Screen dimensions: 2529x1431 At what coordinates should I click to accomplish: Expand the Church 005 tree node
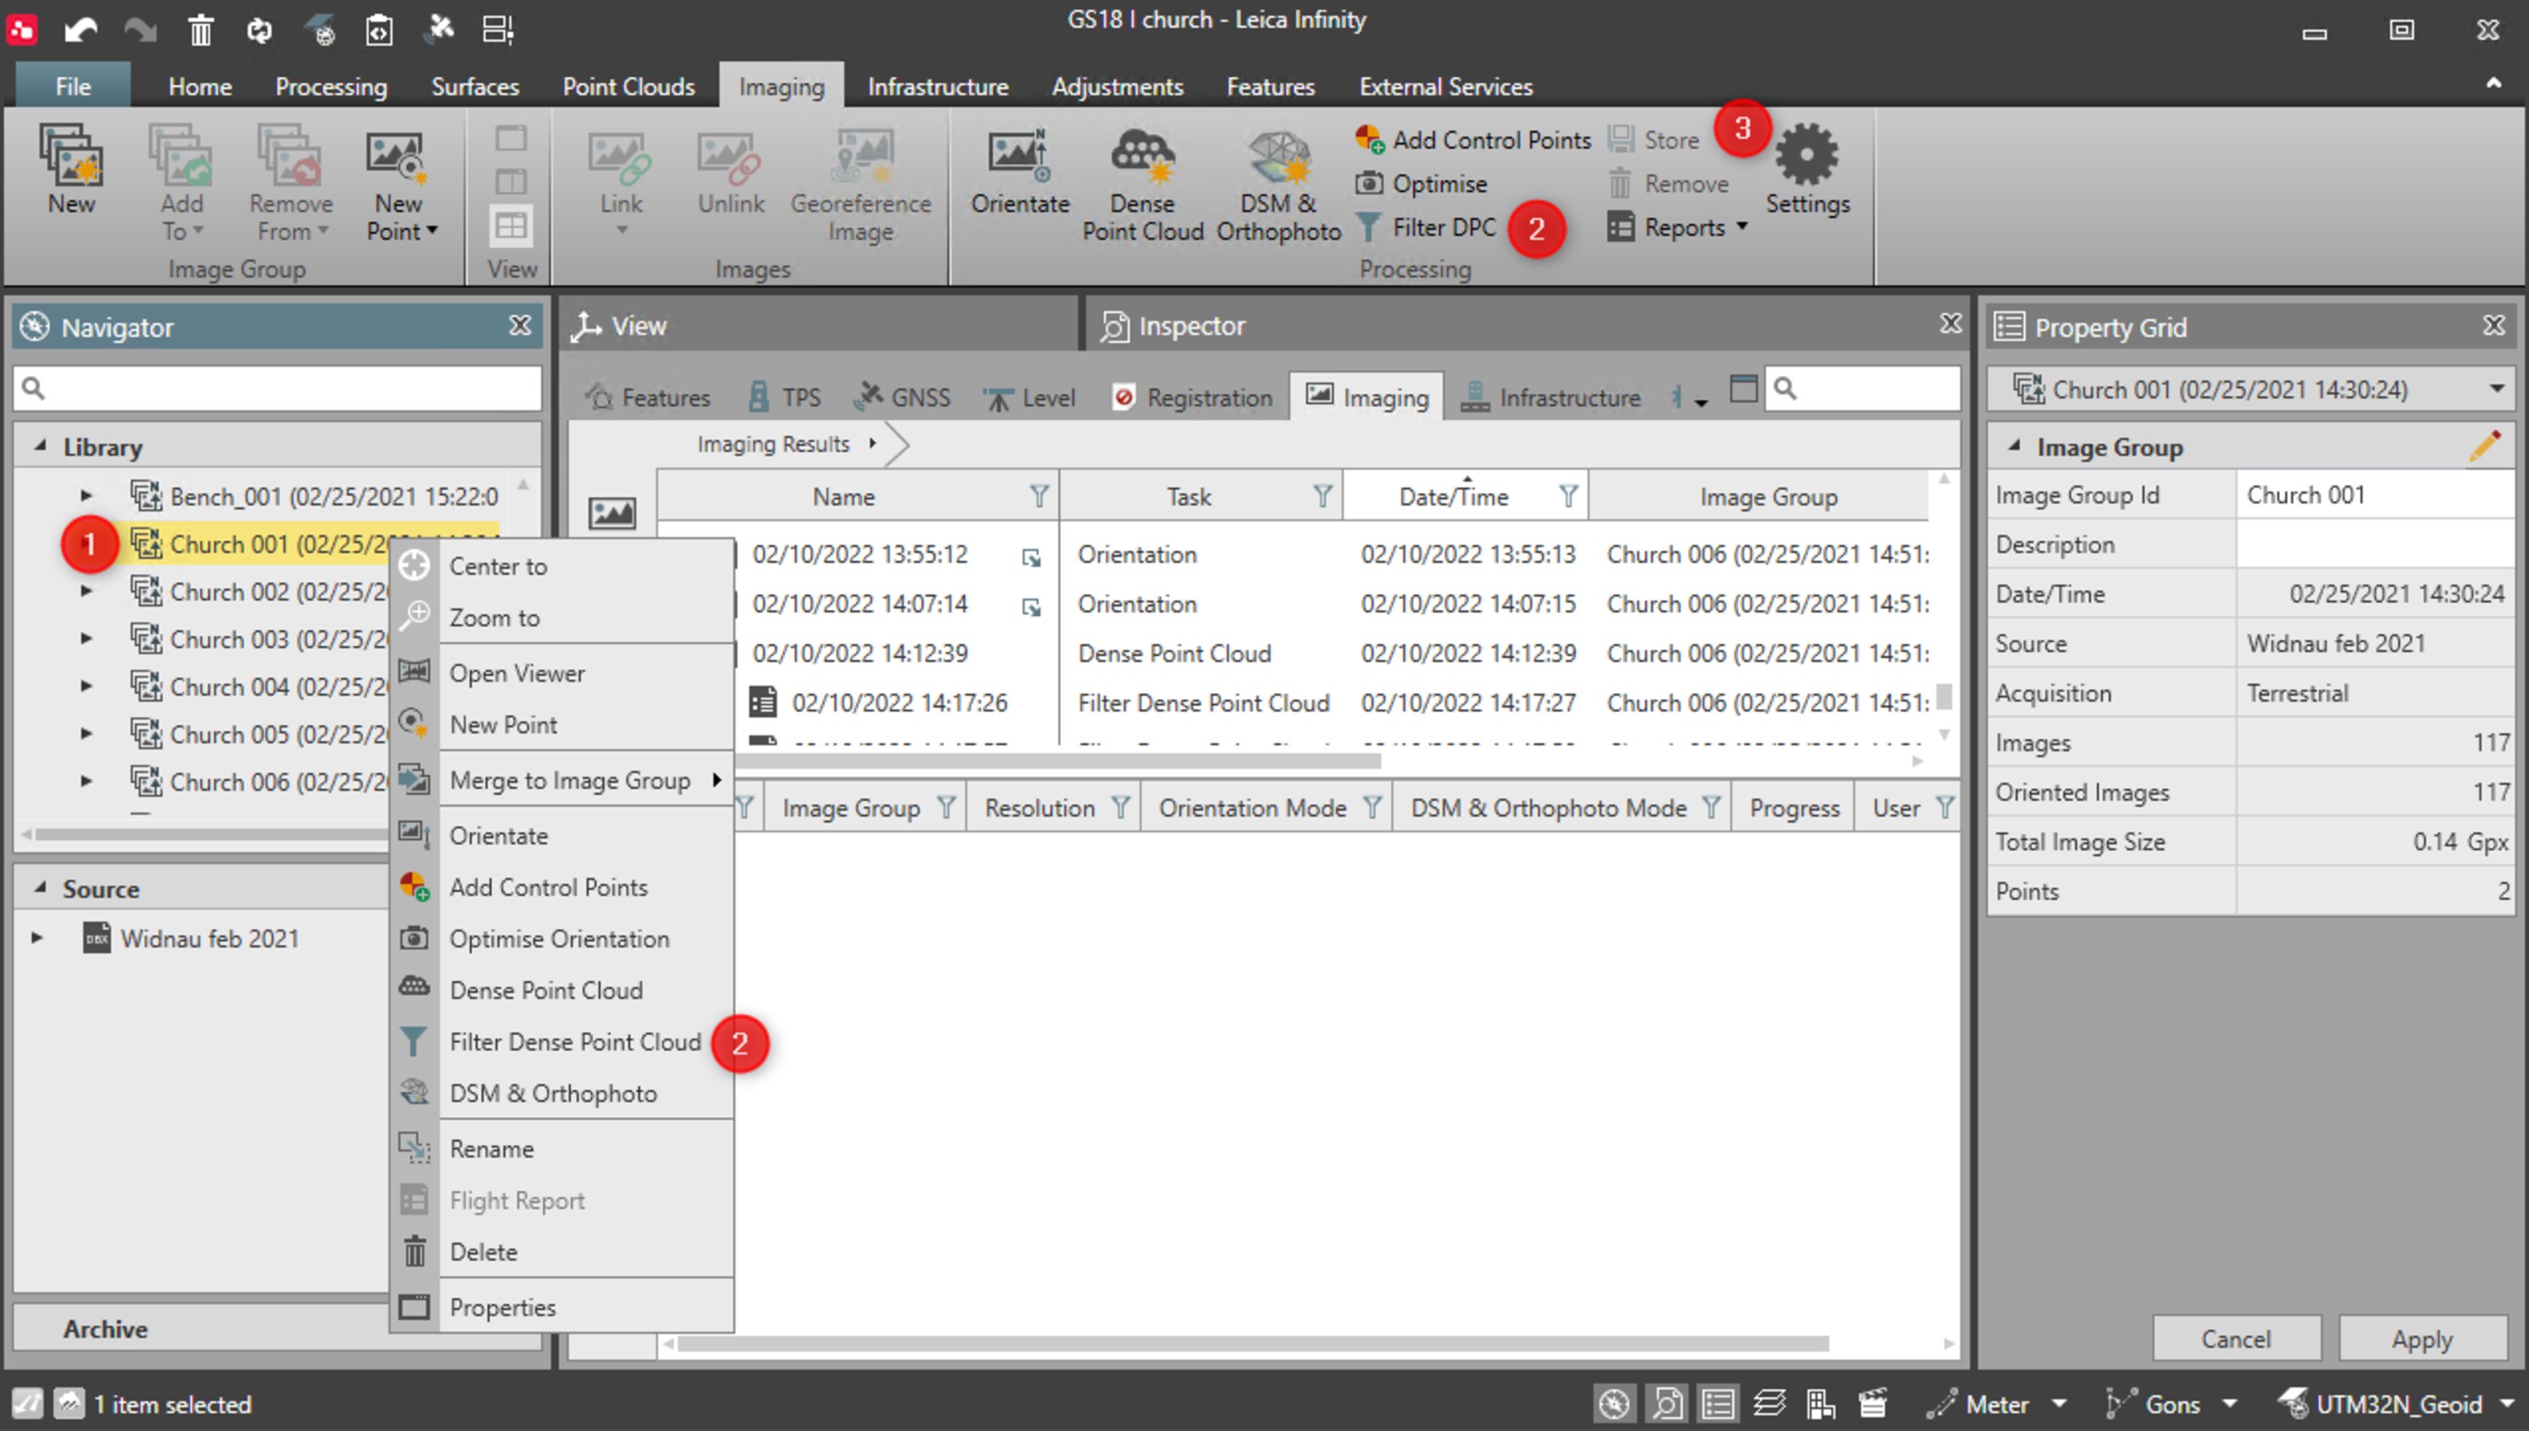(x=87, y=733)
